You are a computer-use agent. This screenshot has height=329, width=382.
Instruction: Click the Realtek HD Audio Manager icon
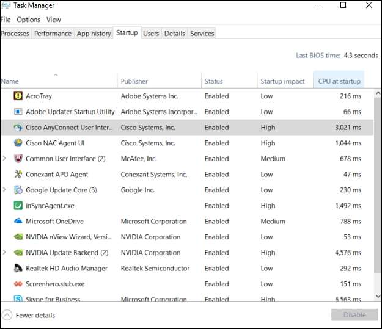coord(18,268)
